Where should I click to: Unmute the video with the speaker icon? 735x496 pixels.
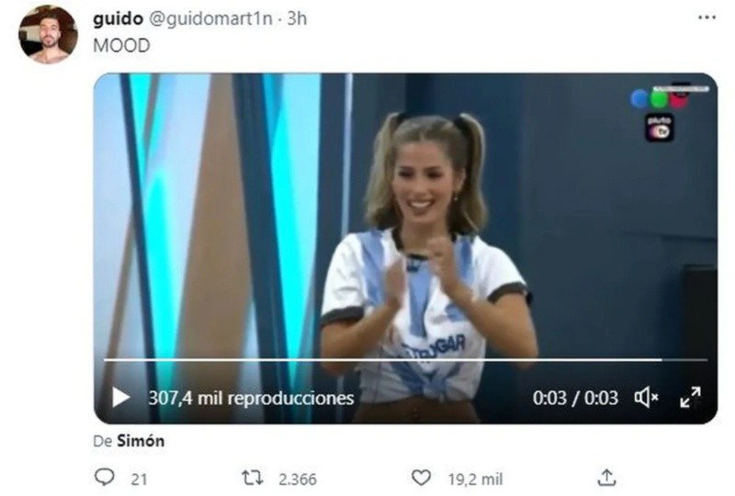647,398
